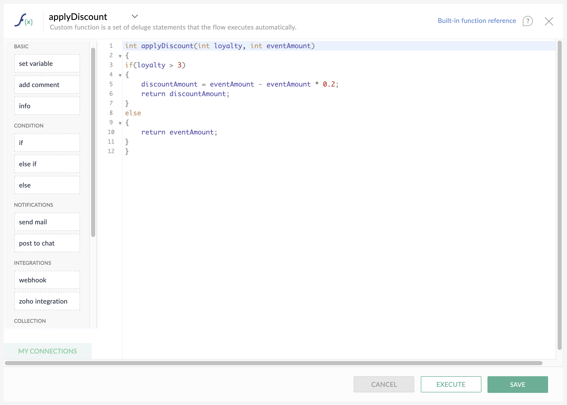Click the CANCEL button
This screenshot has height=405, width=567.
(384, 384)
